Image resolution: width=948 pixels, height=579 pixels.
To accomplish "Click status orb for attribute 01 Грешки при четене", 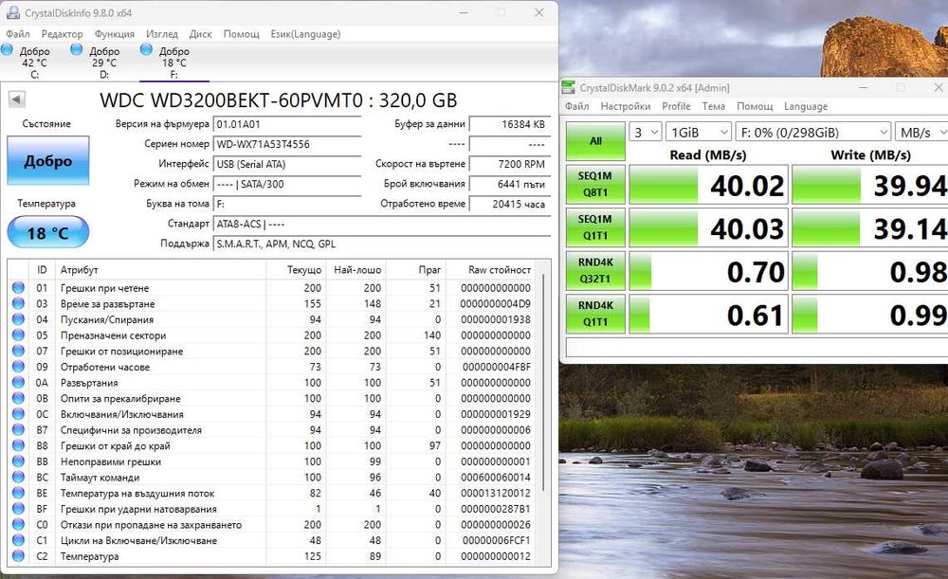I will coord(18,288).
